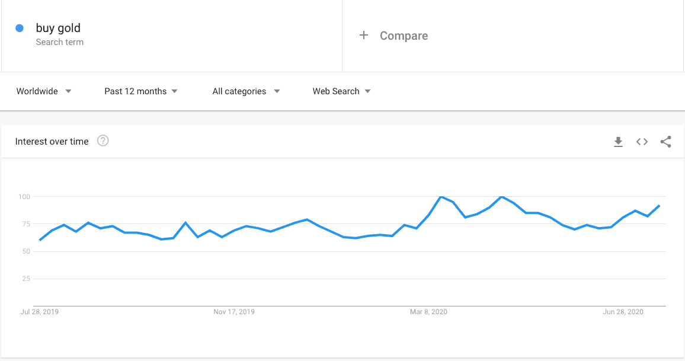
Task: Click the plus icon beside Compare
Action: 364,36
